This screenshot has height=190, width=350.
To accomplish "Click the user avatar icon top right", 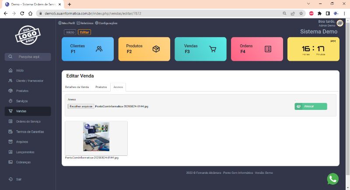I will tap(340, 23).
